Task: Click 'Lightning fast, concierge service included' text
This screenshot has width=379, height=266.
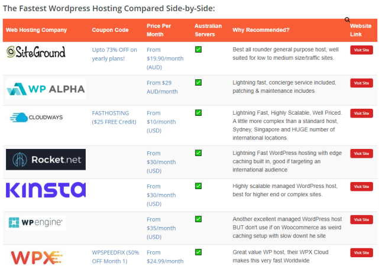Action: (x=284, y=87)
